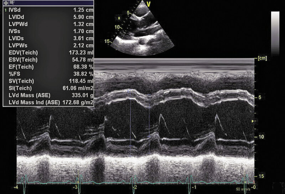Select the LVIDs value 3.61 cm
This screenshot has height=194, width=285.
pos(83,38)
